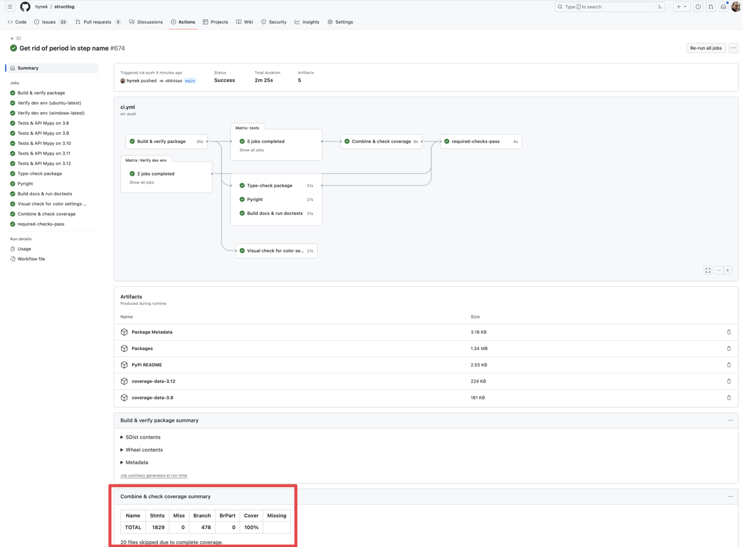This screenshot has width=742, height=547.
Task: Open the create new plus dropdown
Action: coord(682,7)
